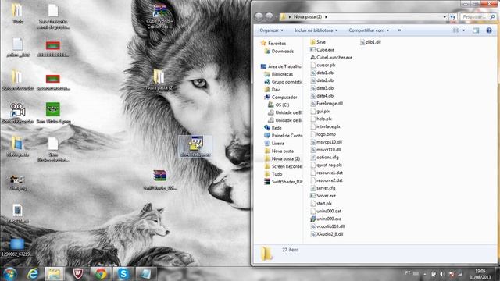500x281 pixels.
Task: Open Compartilhar com dropdown
Action: (369, 30)
